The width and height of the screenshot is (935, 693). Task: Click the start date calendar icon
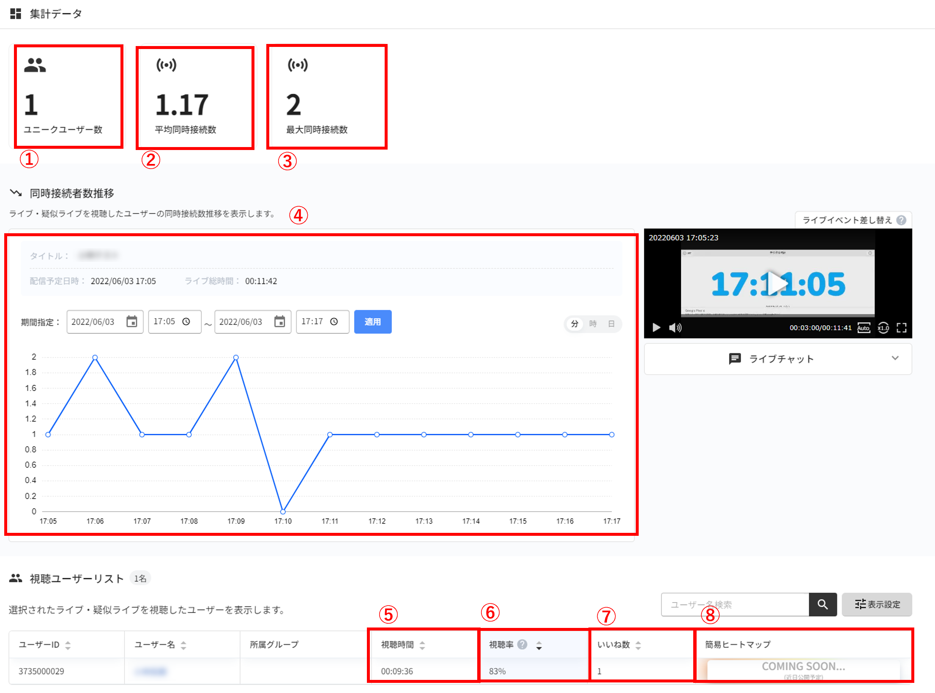[132, 322]
